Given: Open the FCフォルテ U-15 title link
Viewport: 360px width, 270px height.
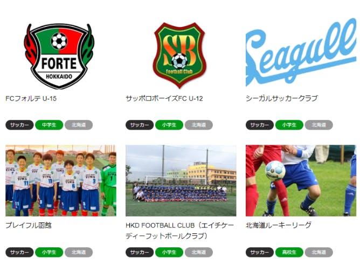Looking at the screenshot, I should 31,98.
